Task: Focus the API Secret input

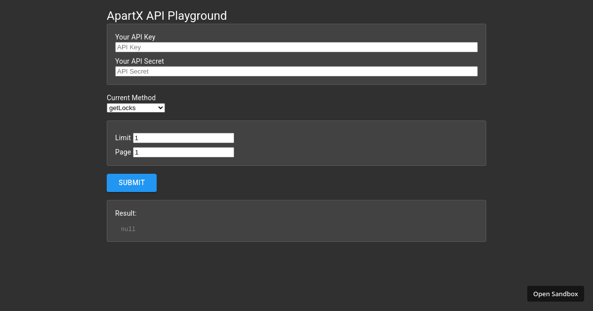Action: point(296,71)
